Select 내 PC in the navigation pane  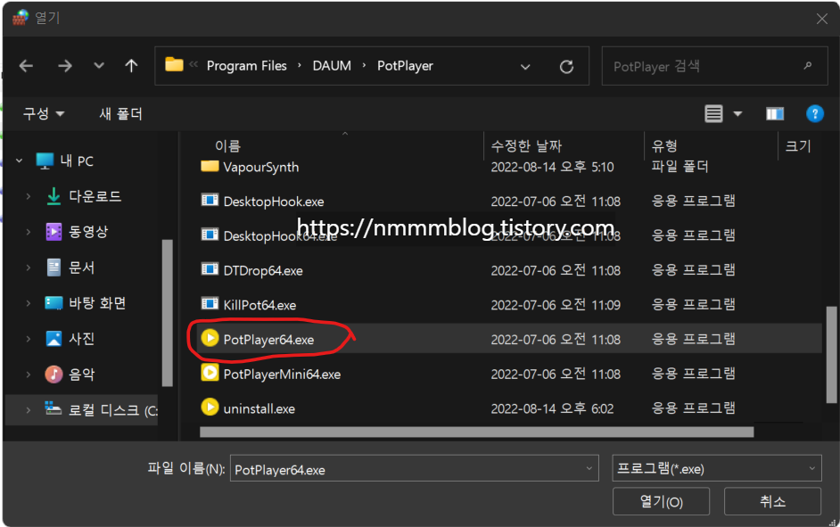coord(77,161)
